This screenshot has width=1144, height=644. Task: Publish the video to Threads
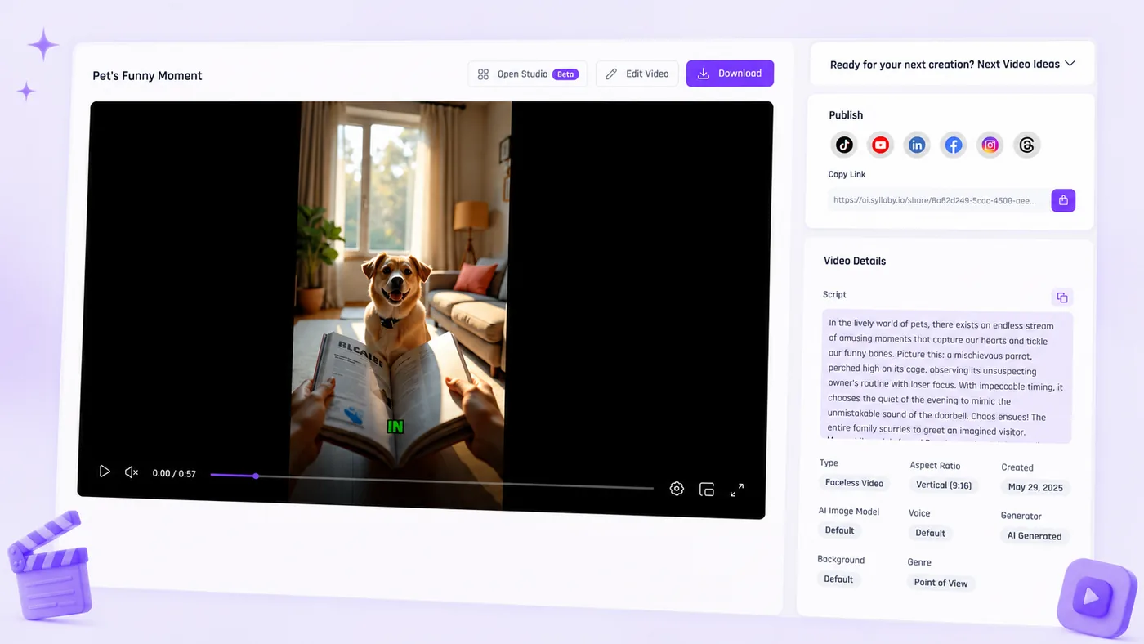pos(1027,145)
